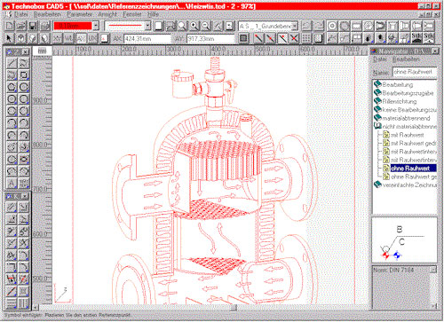The height and width of the screenshot is (322, 444).
Task: Click the New drawing icon
Action: tap(10, 26)
